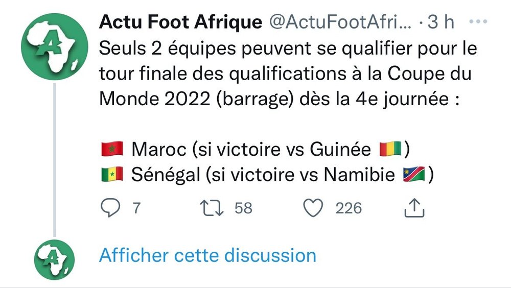Open the Actu Foot Afrique display name
The height and width of the screenshot is (288, 511).
180,22
